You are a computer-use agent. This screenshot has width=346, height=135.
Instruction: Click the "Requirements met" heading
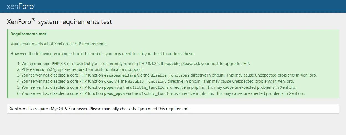coord(28,34)
